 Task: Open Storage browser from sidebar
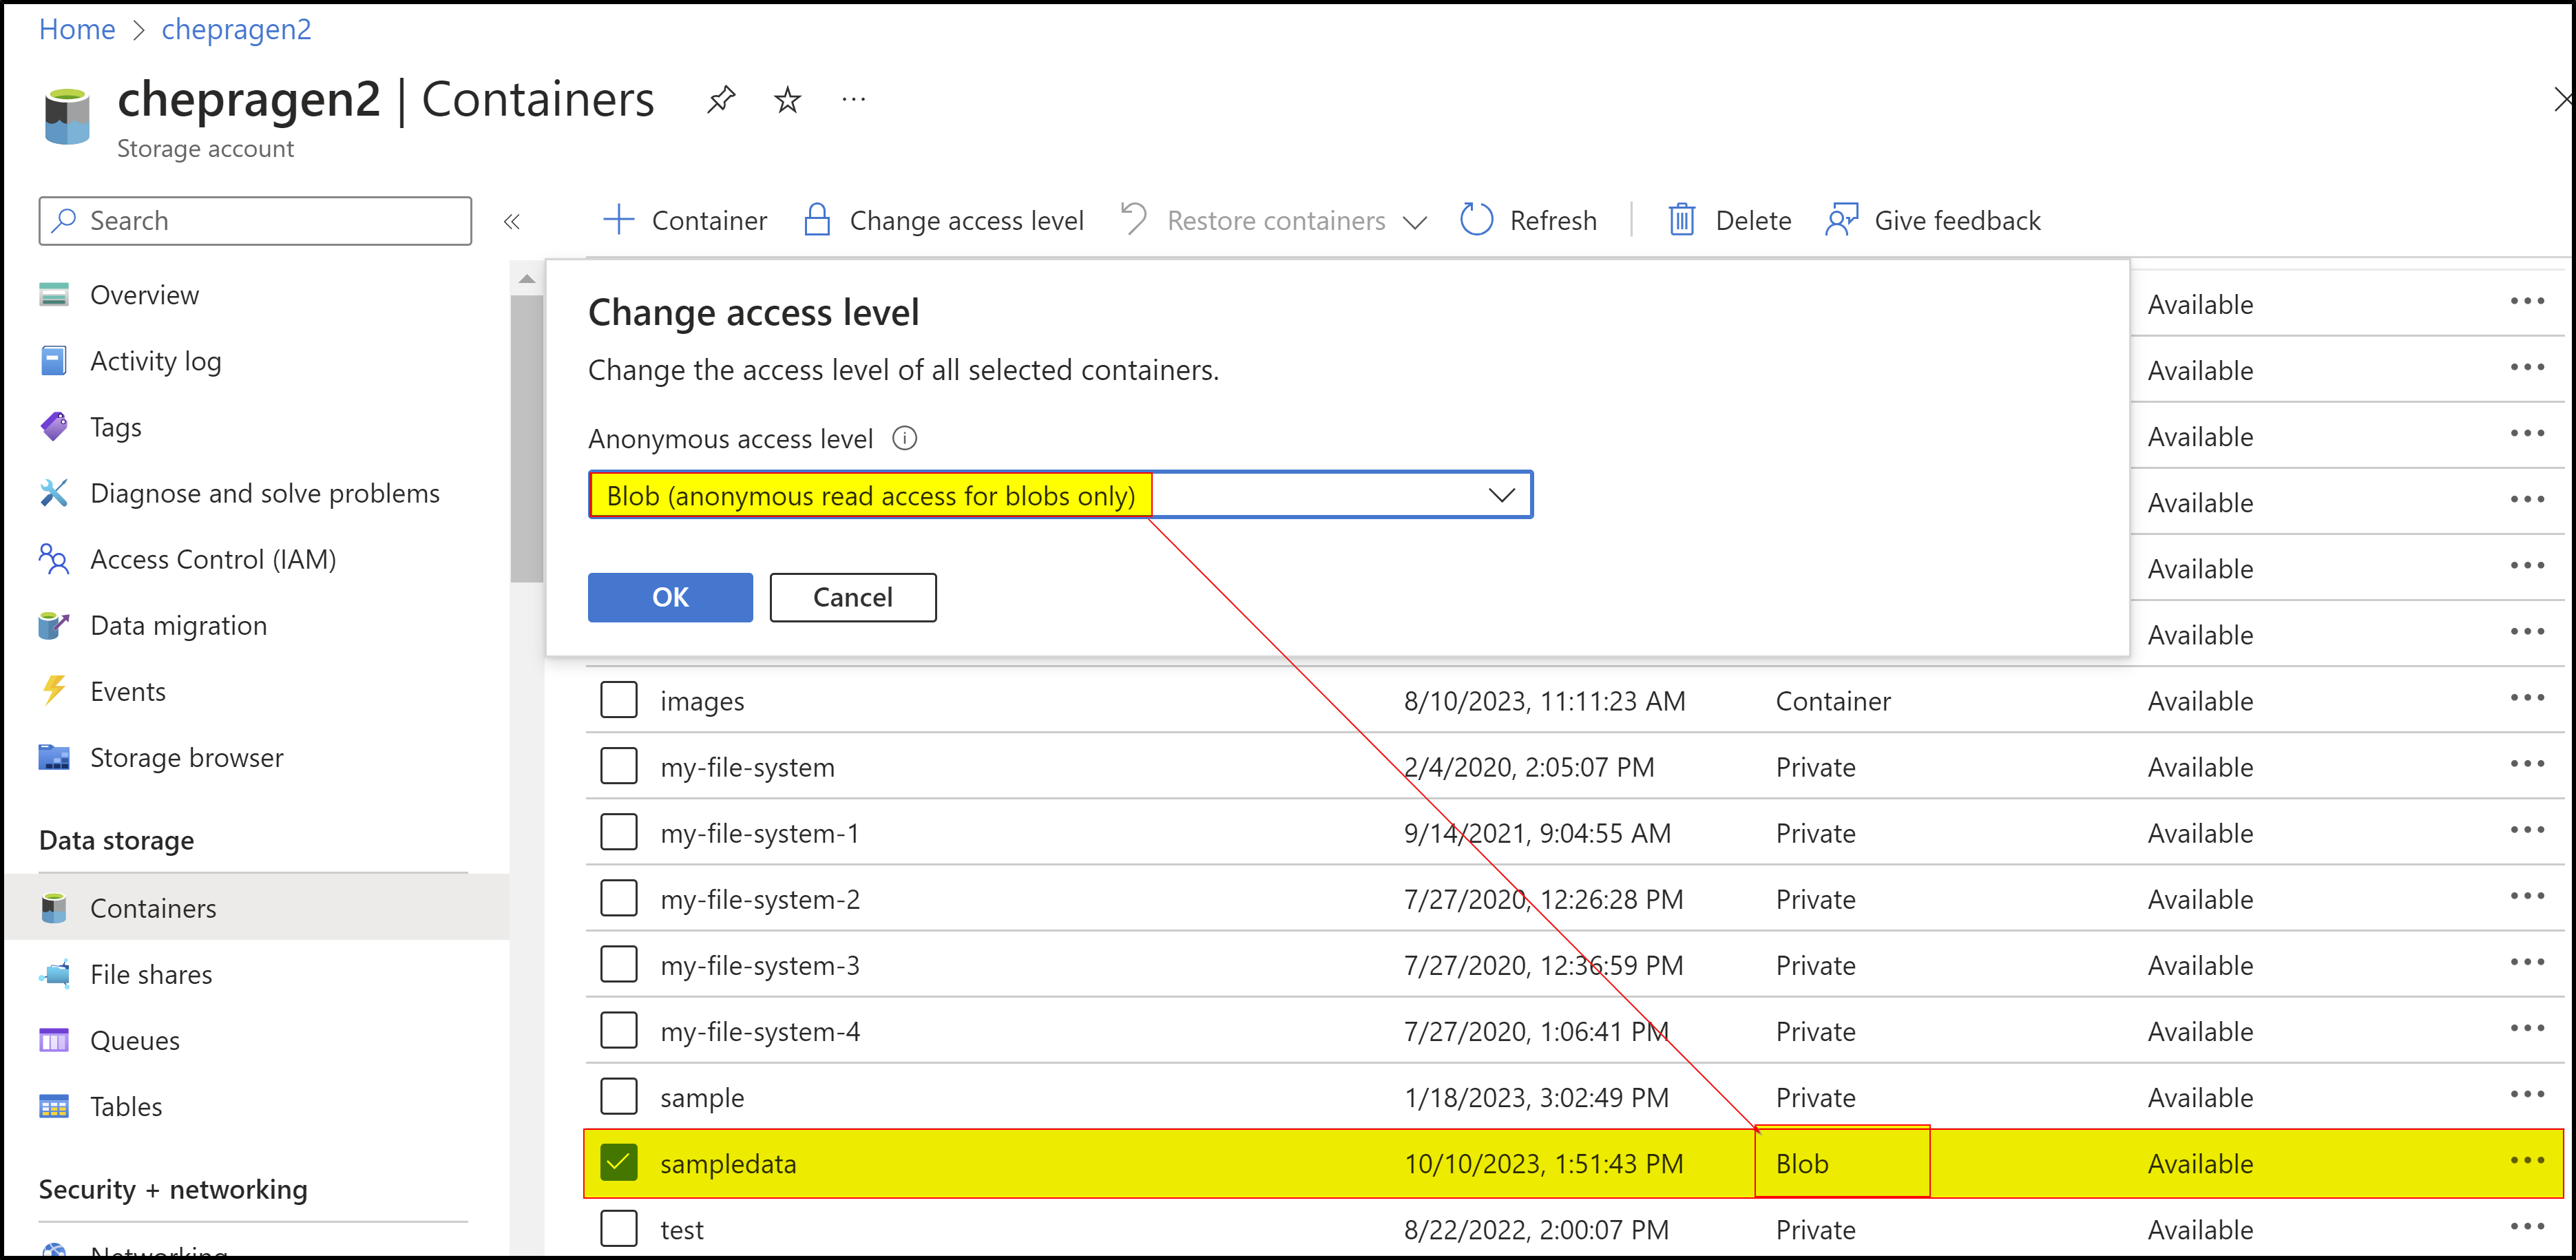186,757
